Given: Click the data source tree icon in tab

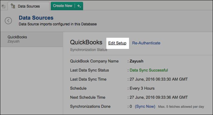Looking at the screenshot, I should 13,6.
